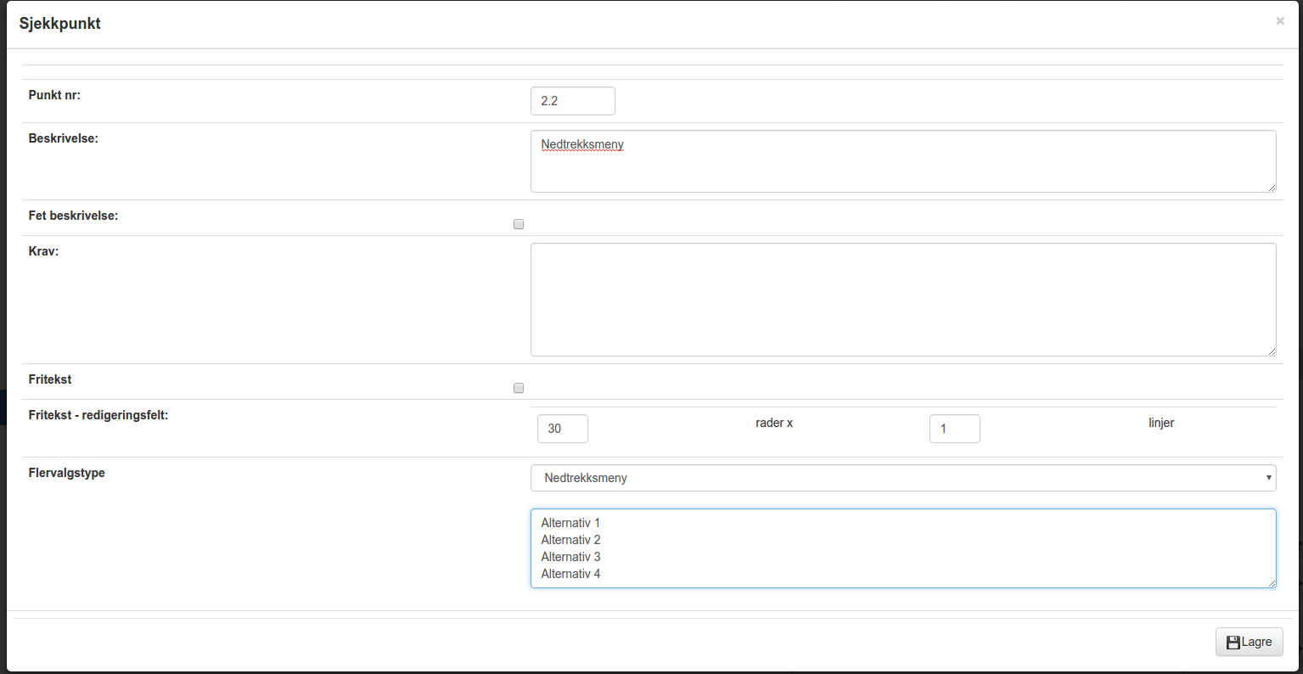
Task: Close the Sjekkpunkt dialog with the ×
Action: 1280,21
